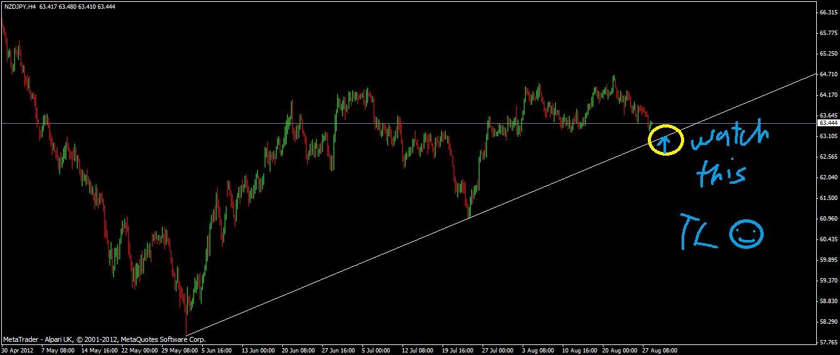Click the '27 Aug 08:00' time label

pyautogui.click(x=659, y=351)
